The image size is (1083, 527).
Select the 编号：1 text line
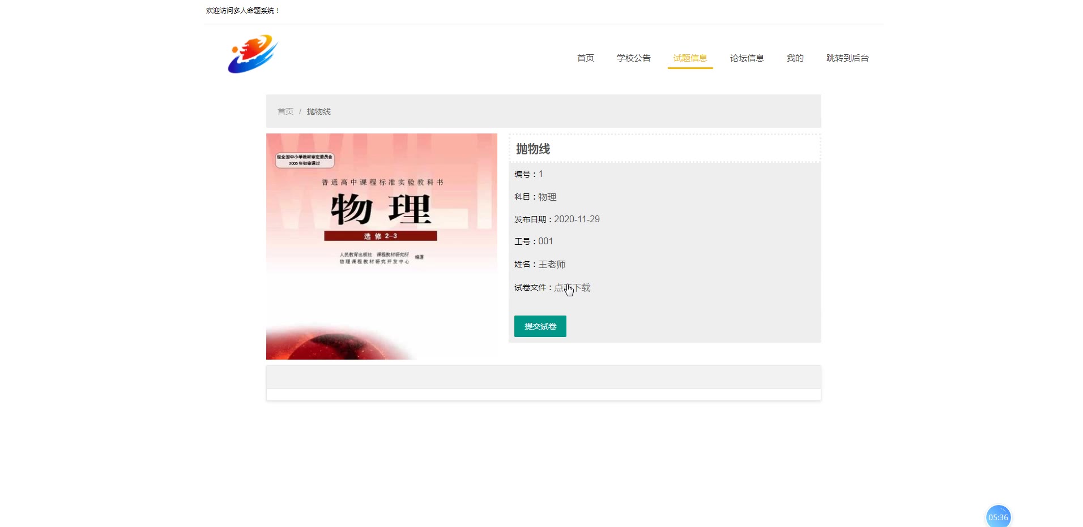click(x=528, y=174)
